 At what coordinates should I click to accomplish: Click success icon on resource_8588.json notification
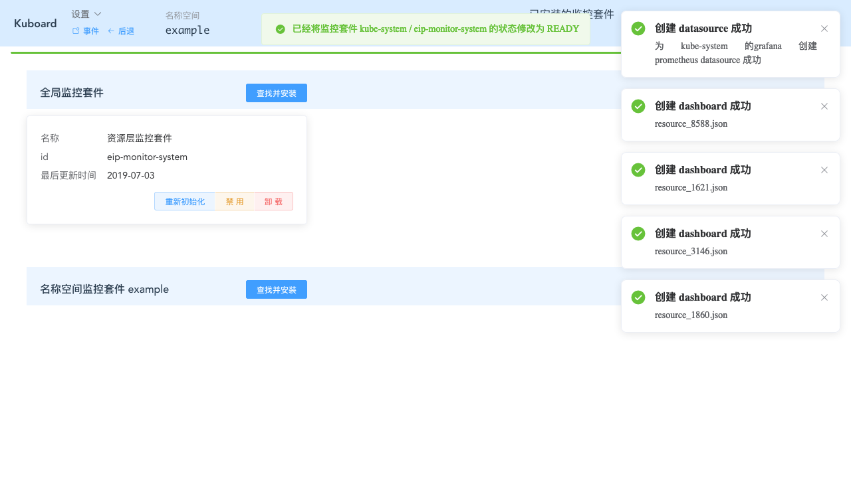pos(638,106)
